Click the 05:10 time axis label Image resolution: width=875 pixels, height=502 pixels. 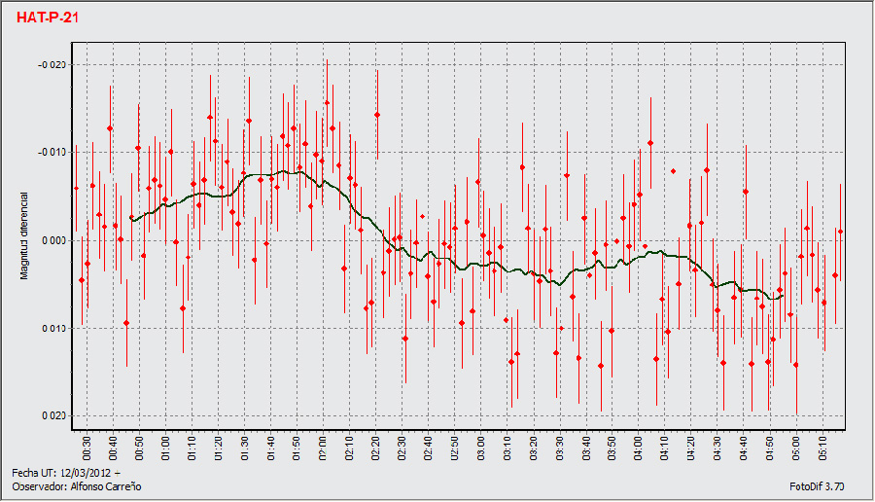pos(822,448)
